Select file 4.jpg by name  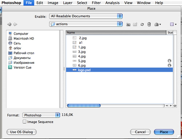pos(82,56)
